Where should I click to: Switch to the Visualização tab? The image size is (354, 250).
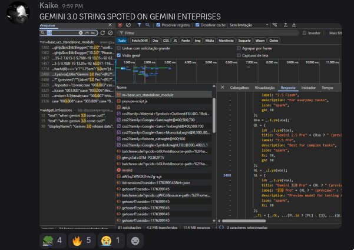tap(264, 88)
